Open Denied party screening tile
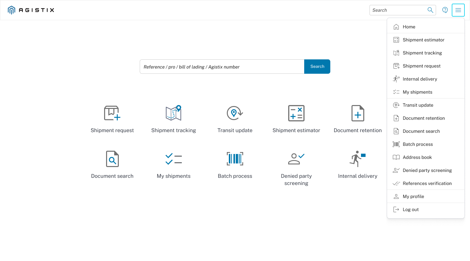 (x=296, y=159)
